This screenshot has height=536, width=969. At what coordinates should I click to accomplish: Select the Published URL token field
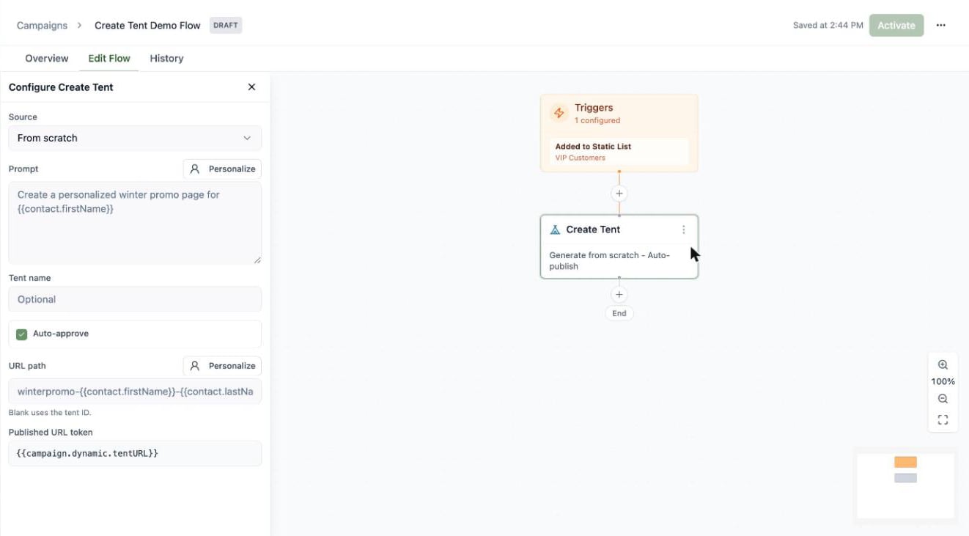click(x=135, y=453)
